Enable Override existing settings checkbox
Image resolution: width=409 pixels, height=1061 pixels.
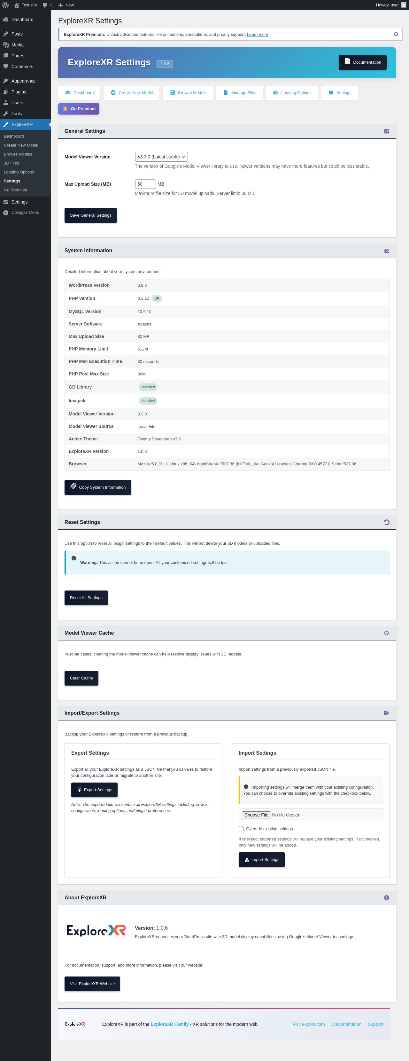(241, 829)
